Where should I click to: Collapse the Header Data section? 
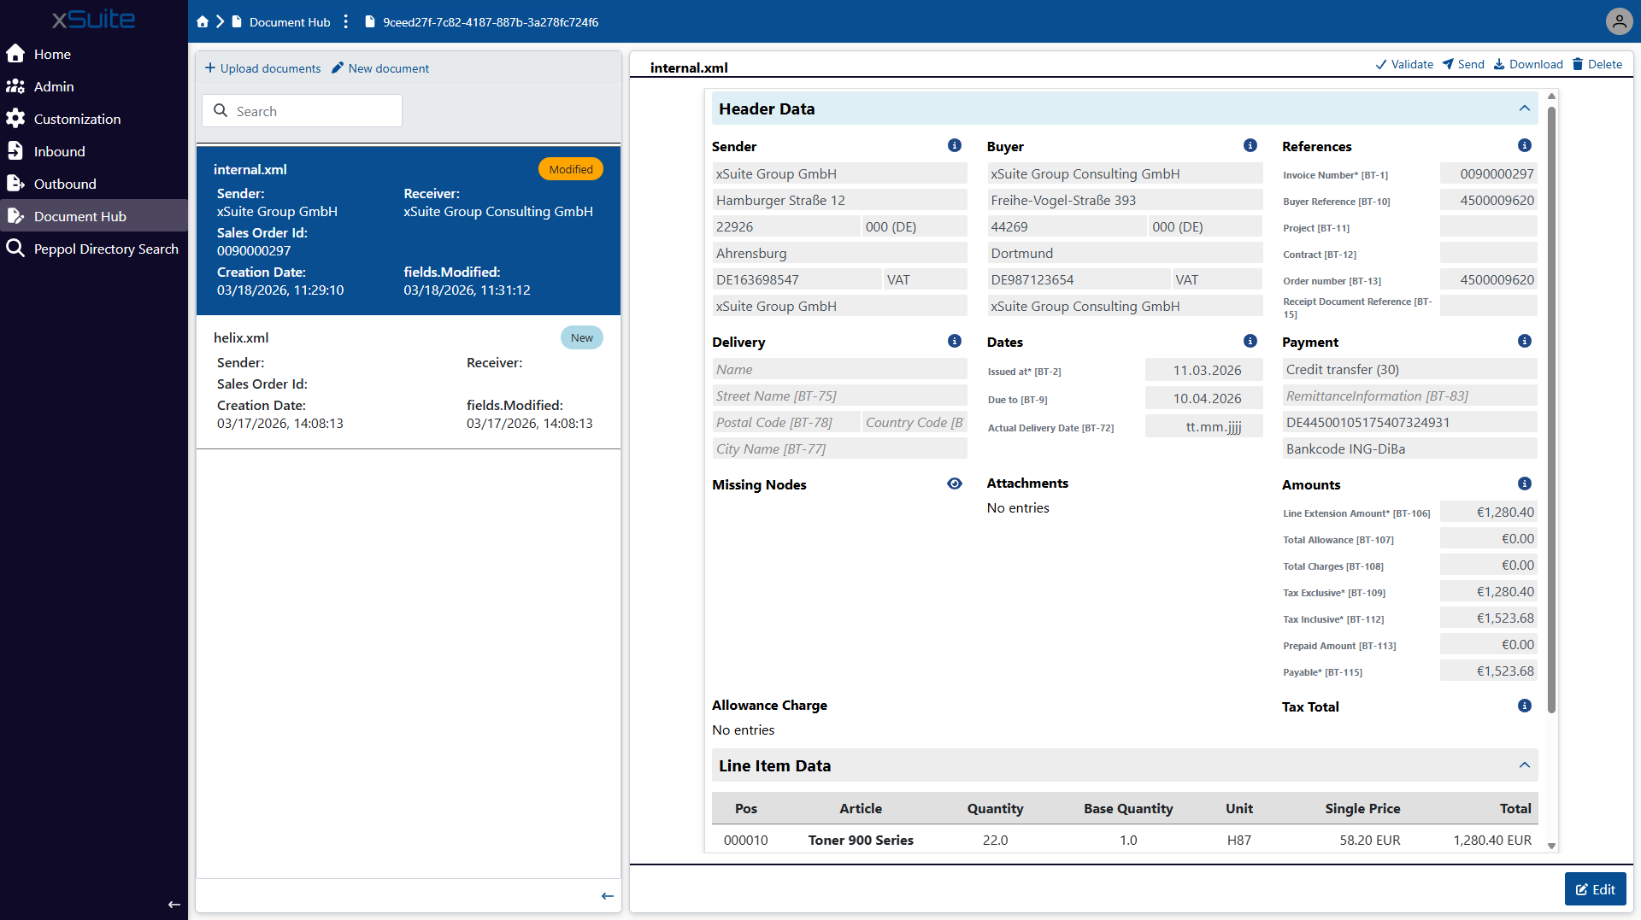click(x=1525, y=108)
